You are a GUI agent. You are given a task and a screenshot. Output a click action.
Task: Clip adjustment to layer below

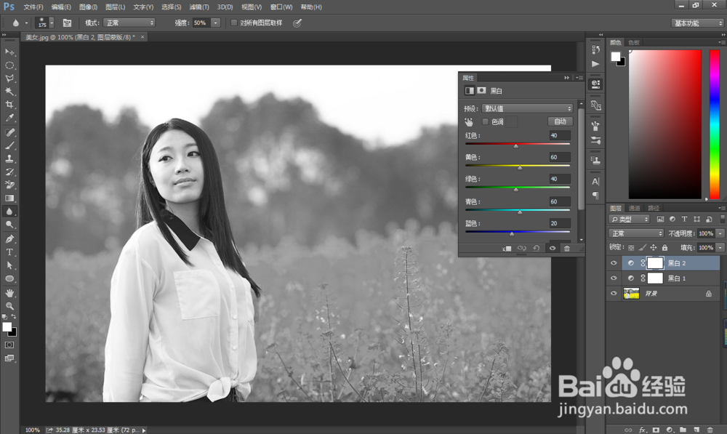point(507,248)
